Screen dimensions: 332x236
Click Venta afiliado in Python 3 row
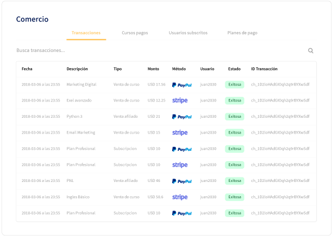point(126,116)
